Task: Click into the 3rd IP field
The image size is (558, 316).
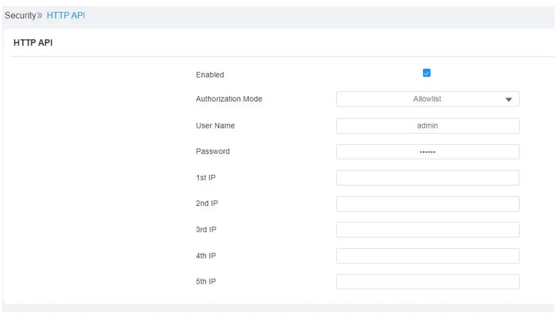Action: coord(427,230)
